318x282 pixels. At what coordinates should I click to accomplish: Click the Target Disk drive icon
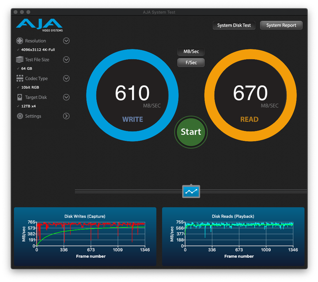tap(19, 97)
